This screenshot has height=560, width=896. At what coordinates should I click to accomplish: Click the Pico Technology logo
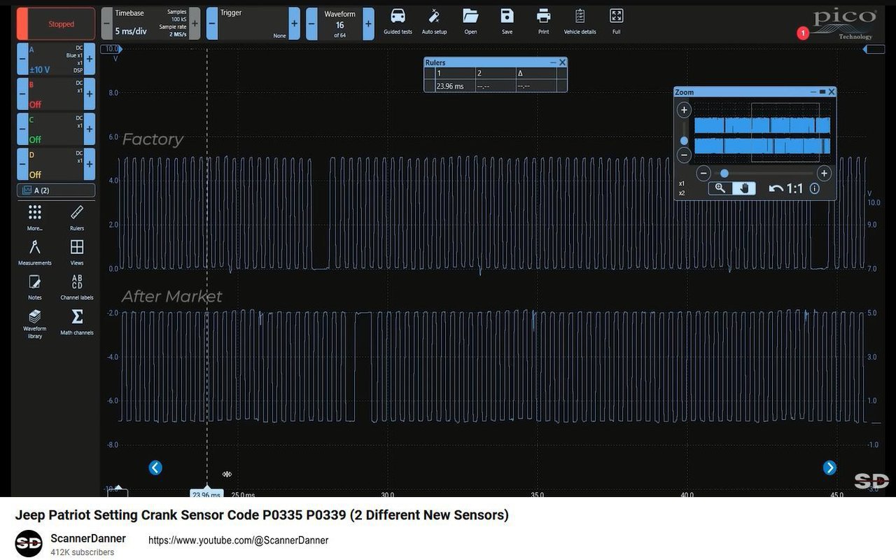(845, 24)
